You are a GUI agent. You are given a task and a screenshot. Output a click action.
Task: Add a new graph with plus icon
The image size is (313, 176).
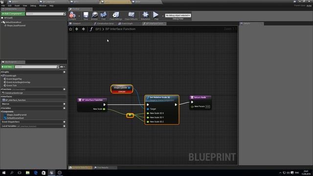click(64, 72)
